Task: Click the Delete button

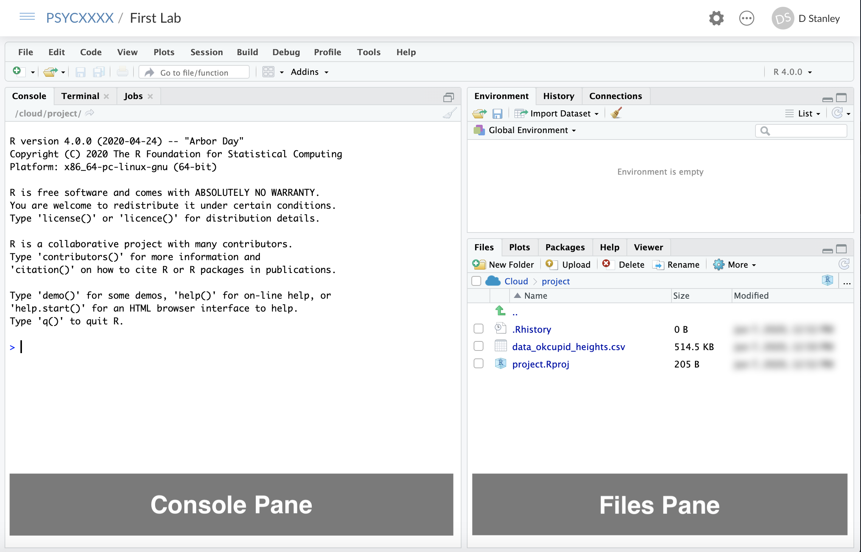Action: click(x=623, y=265)
